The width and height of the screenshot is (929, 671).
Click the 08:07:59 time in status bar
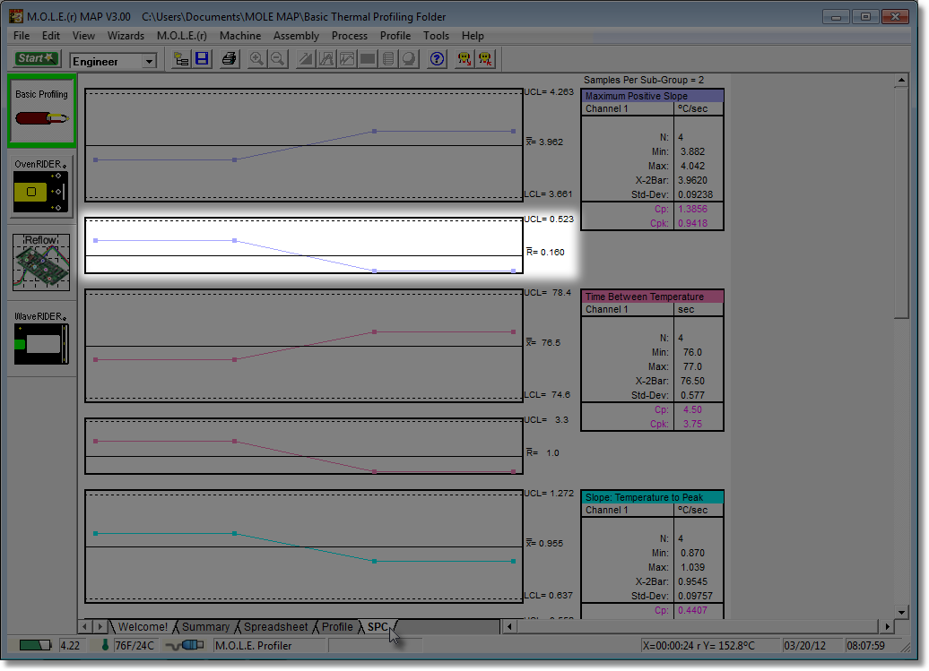tap(865, 646)
